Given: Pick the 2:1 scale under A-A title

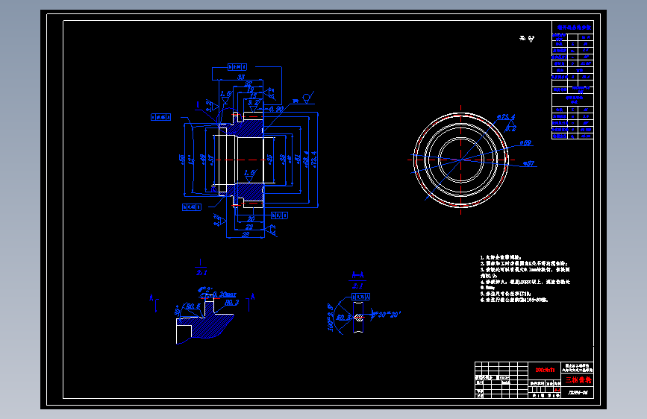Looking at the screenshot, I should coord(357,286).
